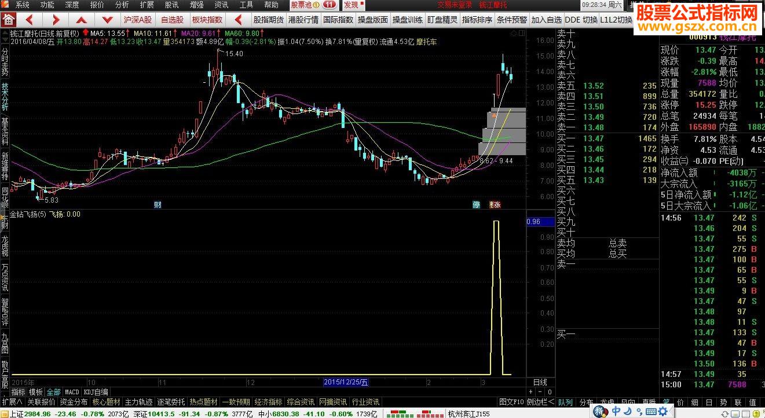Open 分析 menu
This screenshot has height=418, width=765.
[x=122, y=5]
